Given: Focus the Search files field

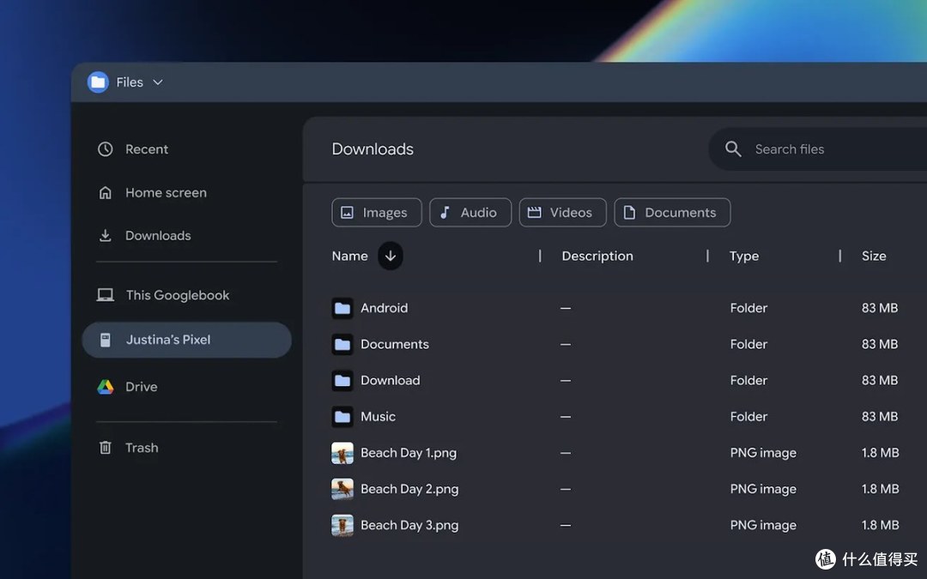Looking at the screenshot, I should [819, 149].
